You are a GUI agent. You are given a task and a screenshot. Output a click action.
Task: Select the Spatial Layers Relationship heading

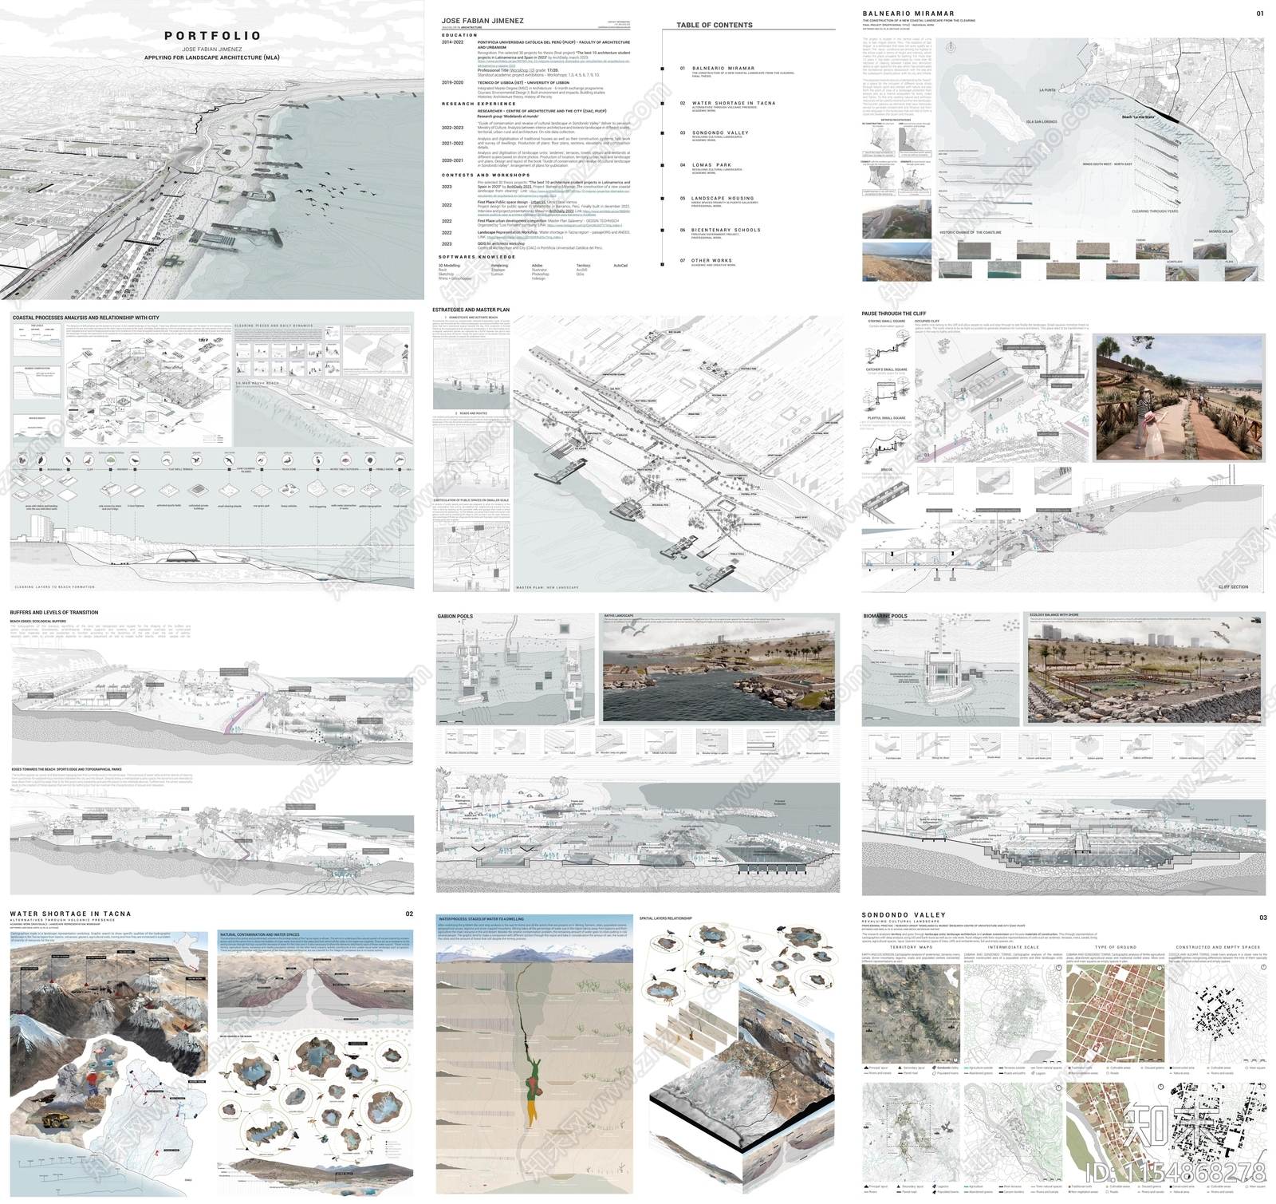[x=666, y=918]
